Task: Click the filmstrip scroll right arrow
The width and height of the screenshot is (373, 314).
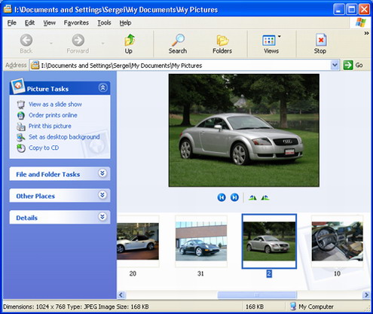Action: pyautogui.click(x=366, y=294)
